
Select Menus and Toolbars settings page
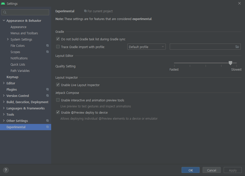pos(24,33)
